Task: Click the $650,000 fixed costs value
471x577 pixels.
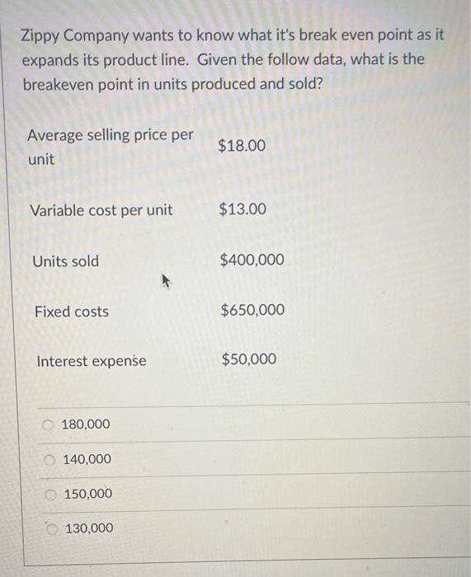Action: pos(252,310)
